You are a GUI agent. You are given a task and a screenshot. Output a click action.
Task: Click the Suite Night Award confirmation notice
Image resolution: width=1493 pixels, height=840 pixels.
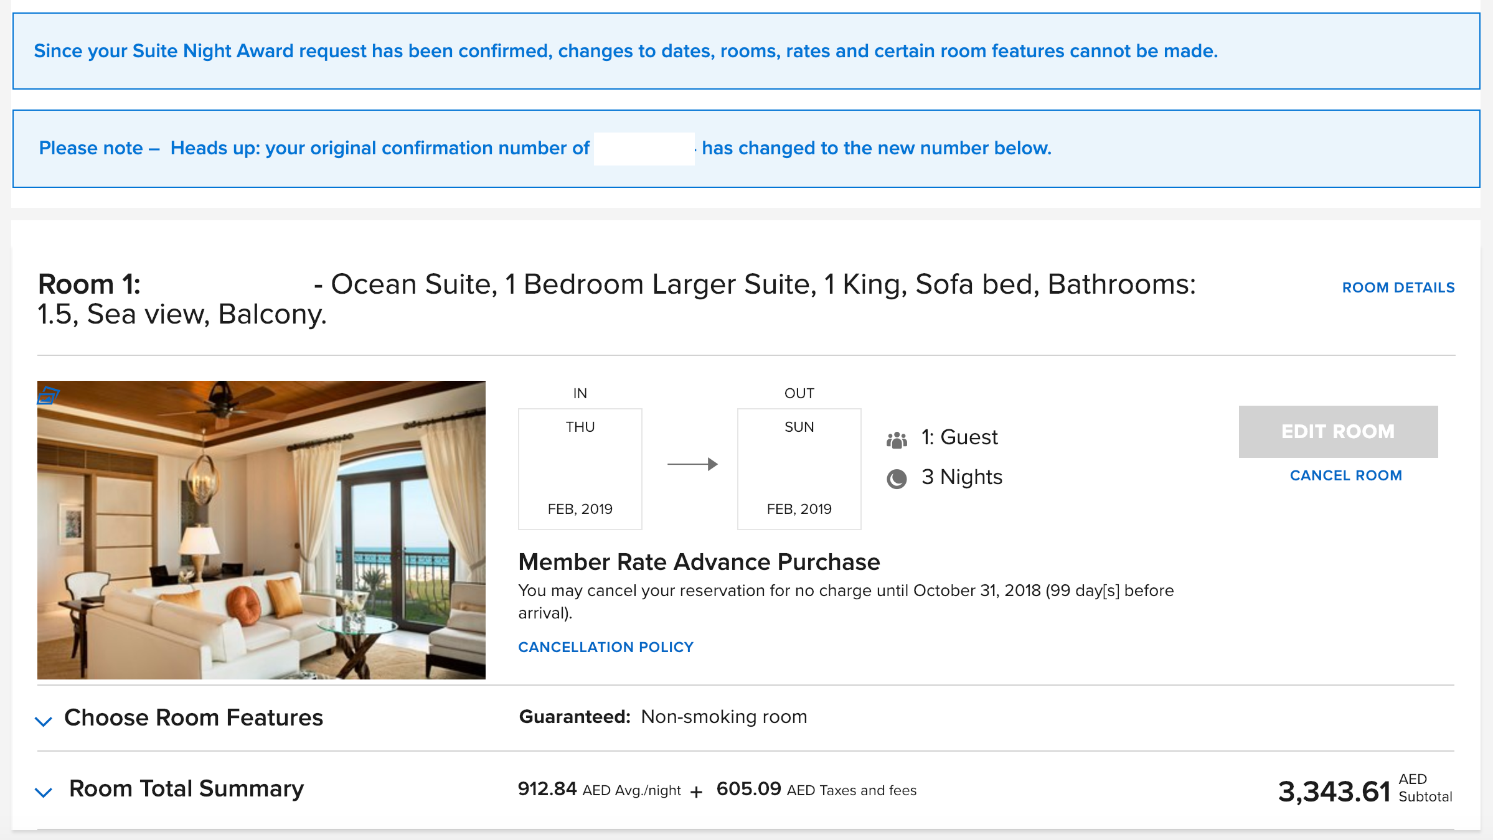pyautogui.click(x=625, y=51)
